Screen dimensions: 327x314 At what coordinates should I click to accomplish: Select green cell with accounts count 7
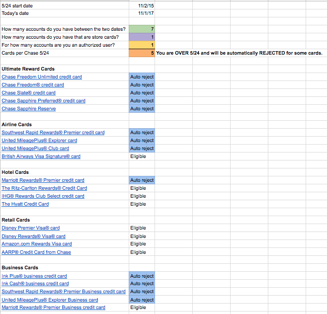click(142, 29)
